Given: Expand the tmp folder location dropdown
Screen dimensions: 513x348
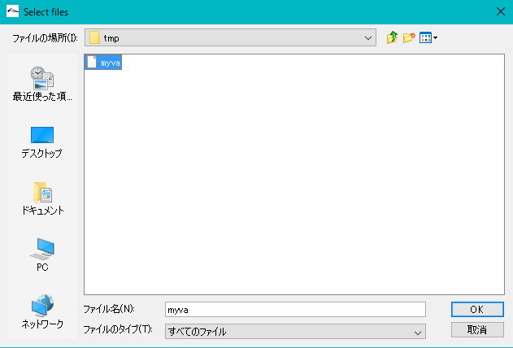Looking at the screenshot, I should pos(230,37).
